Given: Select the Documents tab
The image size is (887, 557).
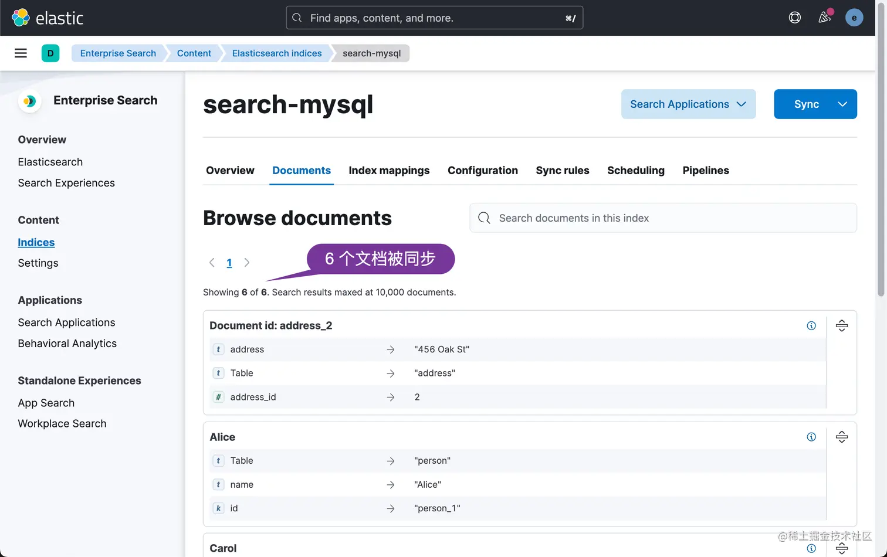Looking at the screenshot, I should [302, 171].
